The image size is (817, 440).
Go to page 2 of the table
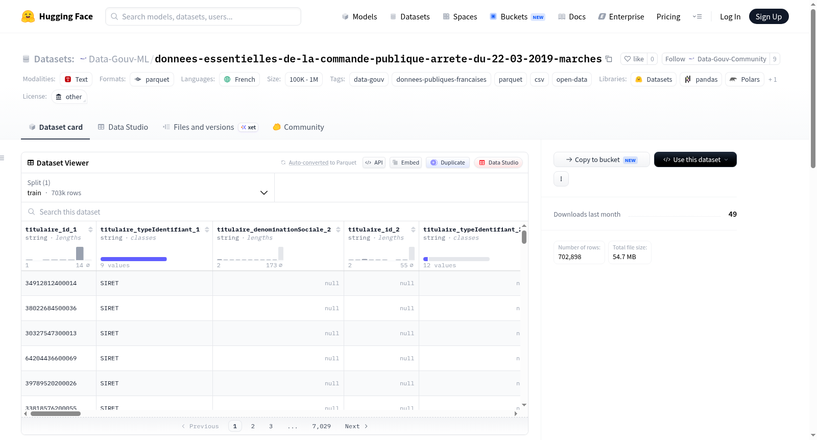[x=253, y=426]
